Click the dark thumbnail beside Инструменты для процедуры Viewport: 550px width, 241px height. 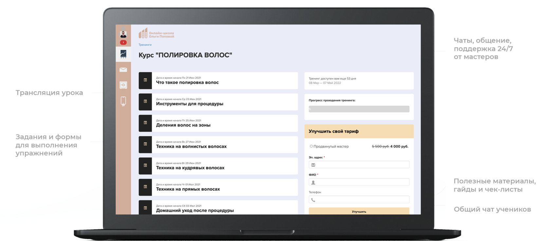[x=145, y=102]
